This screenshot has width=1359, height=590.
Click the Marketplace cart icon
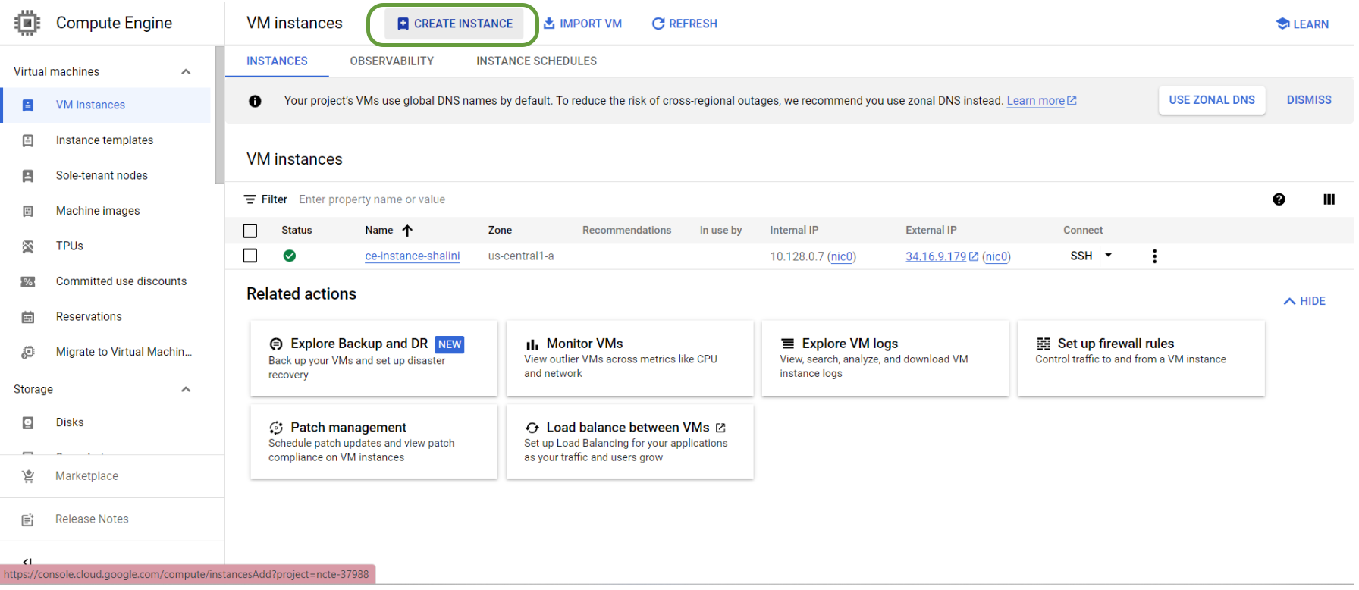(28, 476)
